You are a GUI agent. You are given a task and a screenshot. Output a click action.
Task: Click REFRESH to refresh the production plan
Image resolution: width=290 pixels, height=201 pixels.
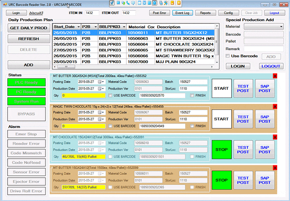coord(29,39)
